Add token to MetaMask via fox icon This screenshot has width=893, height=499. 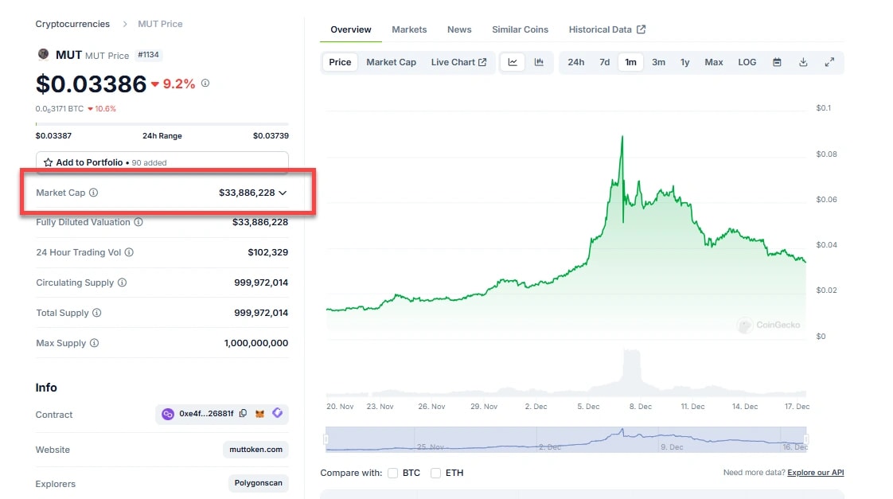pyautogui.click(x=259, y=414)
